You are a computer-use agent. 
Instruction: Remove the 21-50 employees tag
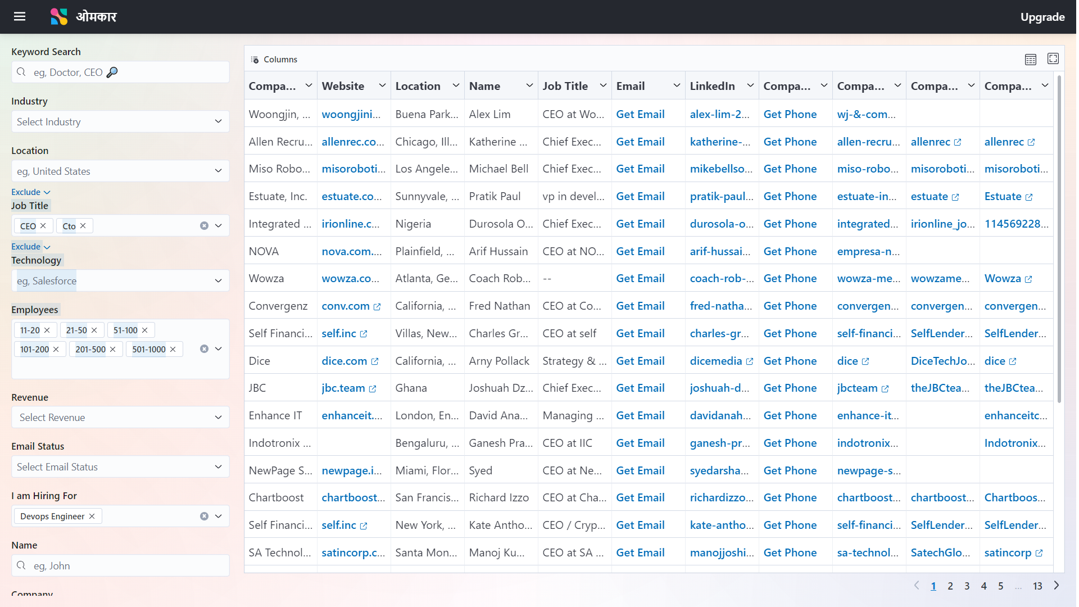tap(94, 330)
